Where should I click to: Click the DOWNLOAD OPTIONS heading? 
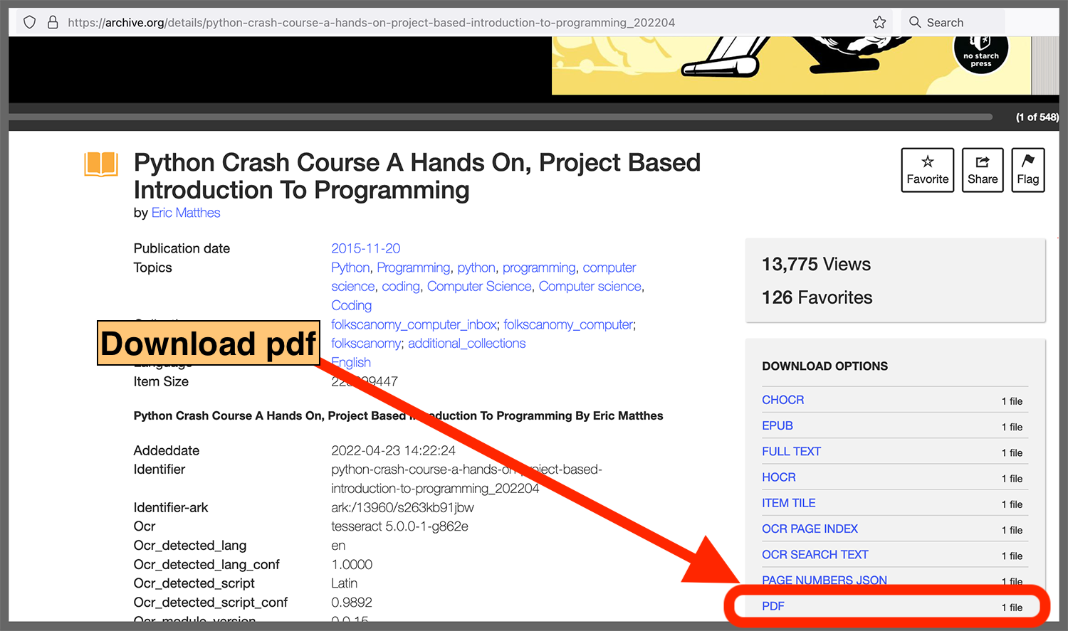point(824,366)
